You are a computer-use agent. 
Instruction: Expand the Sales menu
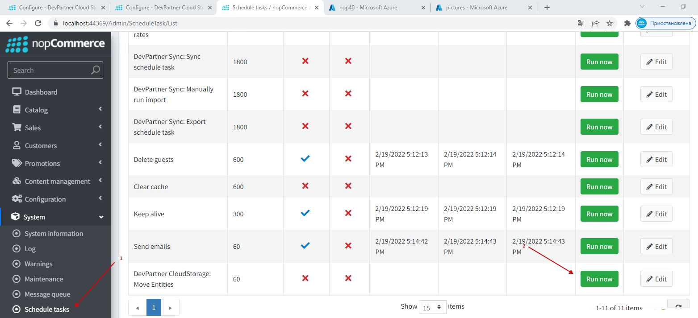[x=55, y=128]
